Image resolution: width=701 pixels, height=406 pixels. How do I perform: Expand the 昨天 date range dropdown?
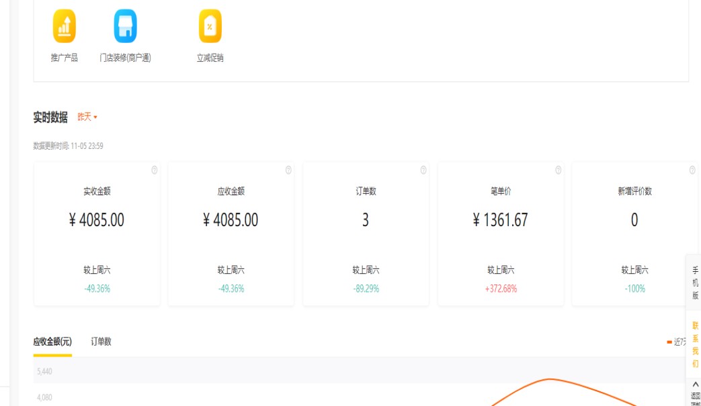87,117
